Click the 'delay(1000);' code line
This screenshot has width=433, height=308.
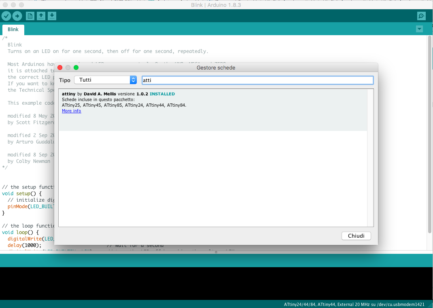[25, 245]
